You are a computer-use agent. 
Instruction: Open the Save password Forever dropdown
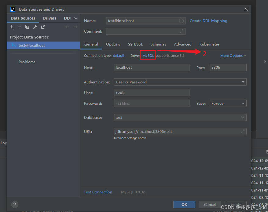[228, 103]
